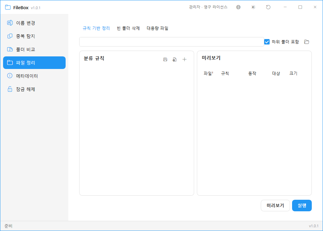The image size is (323, 231).
Task: Sort by the 파일 column header
Action: 208,73
